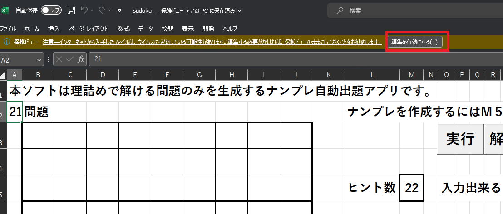Click the shield icon in protected view bar
The height and width of the screenshot is (214, 503).
[7, 42]
